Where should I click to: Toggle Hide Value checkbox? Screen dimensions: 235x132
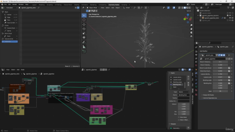(179, 117)
